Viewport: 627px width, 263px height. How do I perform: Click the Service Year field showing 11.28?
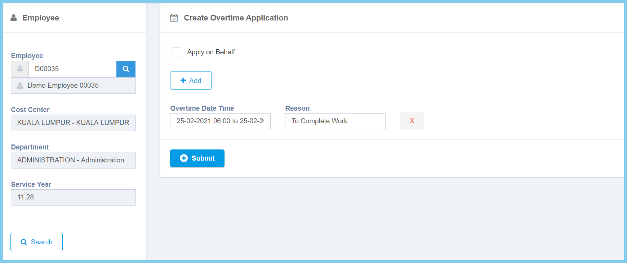[73, 197]
